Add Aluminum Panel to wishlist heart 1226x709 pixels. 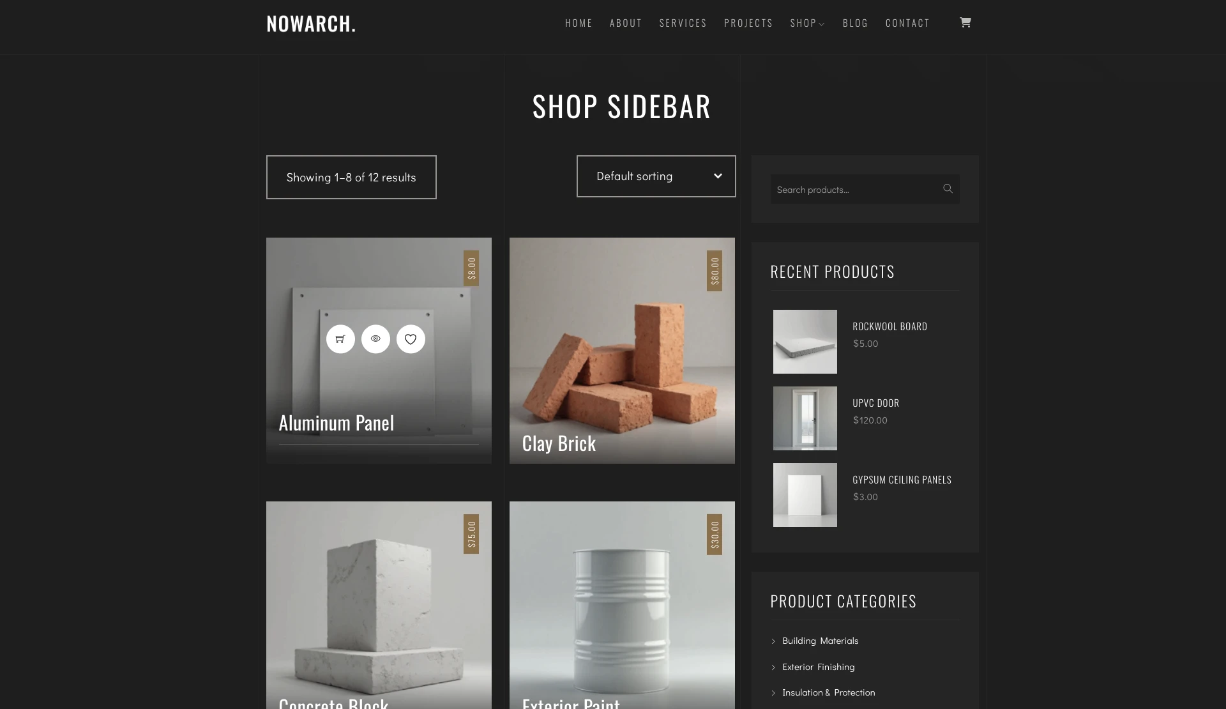tap(411, 339)
